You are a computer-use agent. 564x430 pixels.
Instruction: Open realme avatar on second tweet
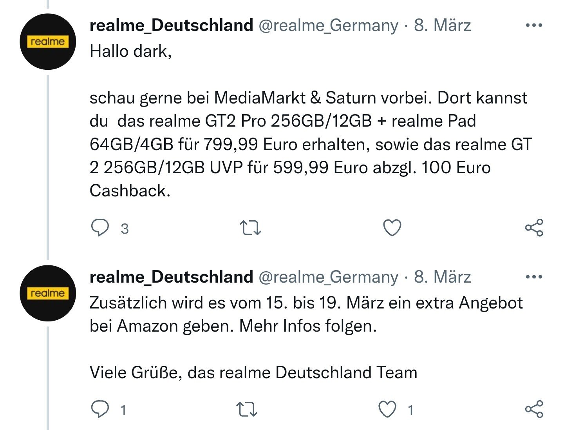click(x=48, y=293)
